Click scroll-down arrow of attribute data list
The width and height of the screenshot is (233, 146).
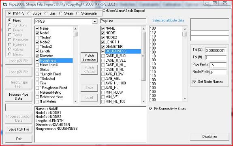point(185,99)
